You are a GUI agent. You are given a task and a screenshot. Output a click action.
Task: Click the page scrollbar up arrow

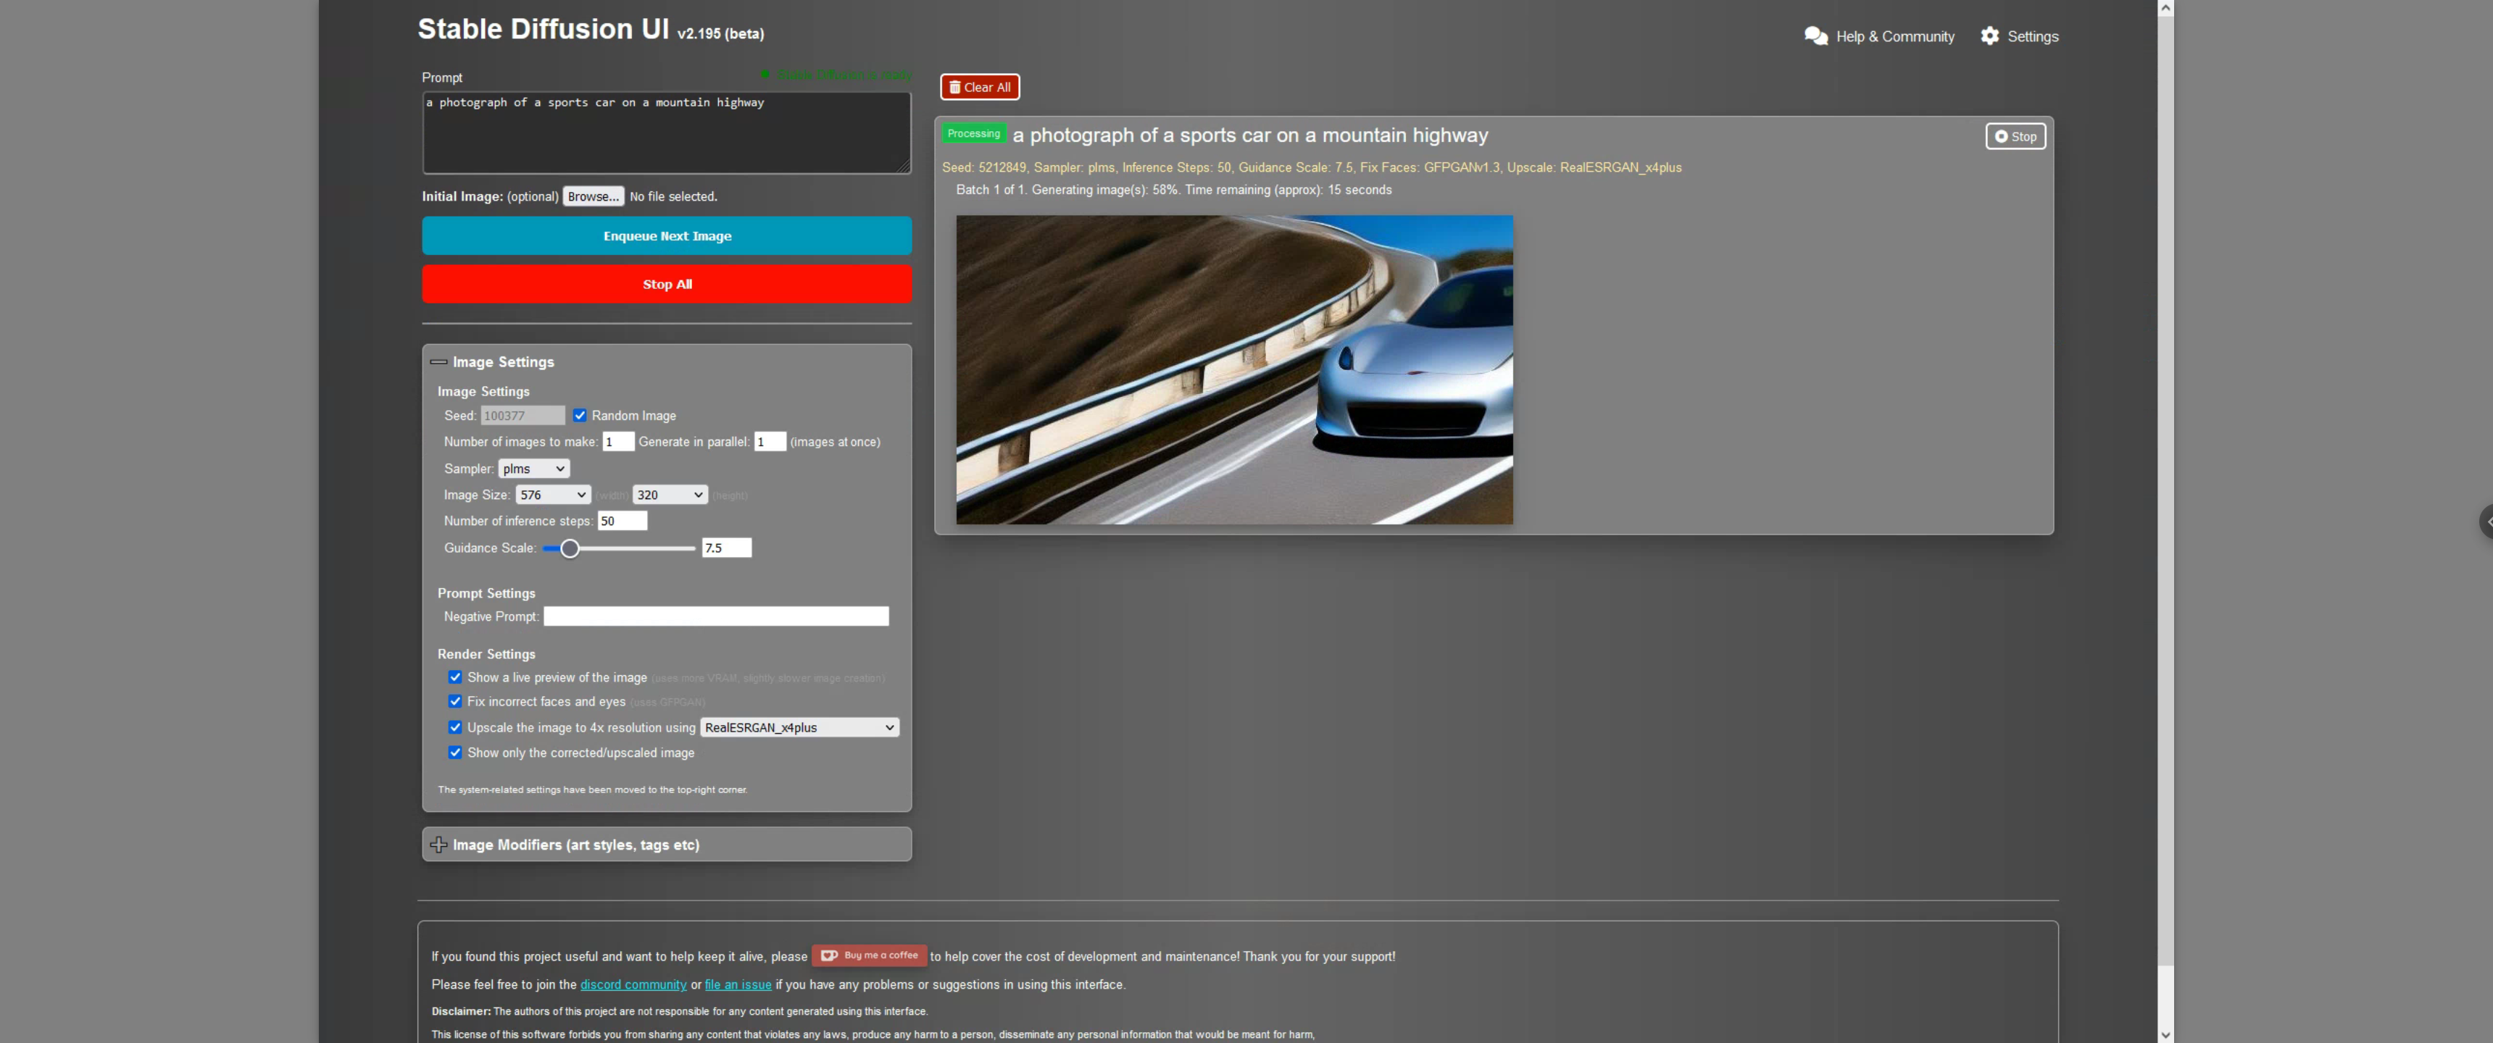click(2166, 8)
